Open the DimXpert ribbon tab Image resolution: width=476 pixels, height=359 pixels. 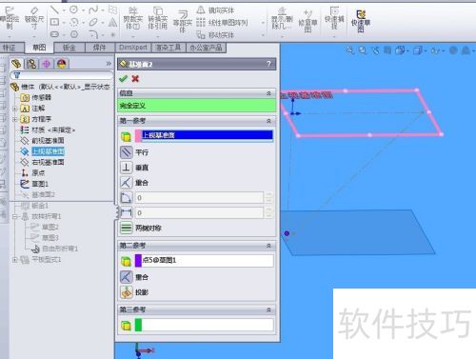click(133, 48)
